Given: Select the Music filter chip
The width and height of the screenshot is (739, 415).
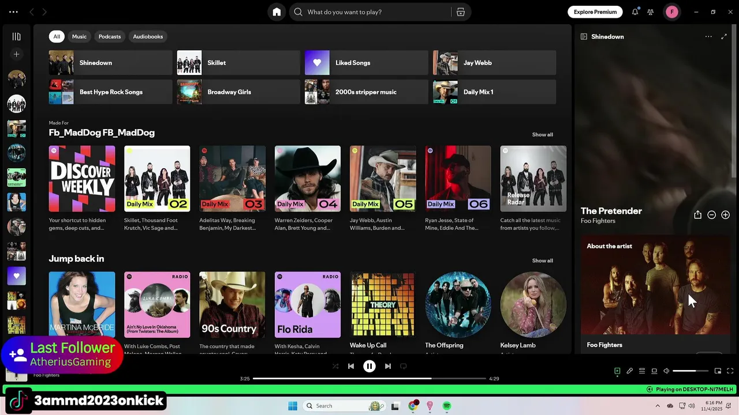Looking at the screenshot, I should point(79,36).
